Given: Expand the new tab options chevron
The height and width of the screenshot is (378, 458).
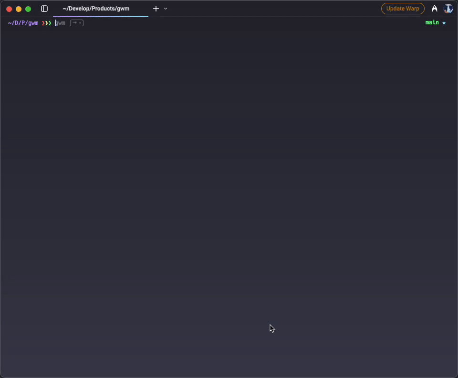Looking at the screenshot, I should click(x=166, y=9).
